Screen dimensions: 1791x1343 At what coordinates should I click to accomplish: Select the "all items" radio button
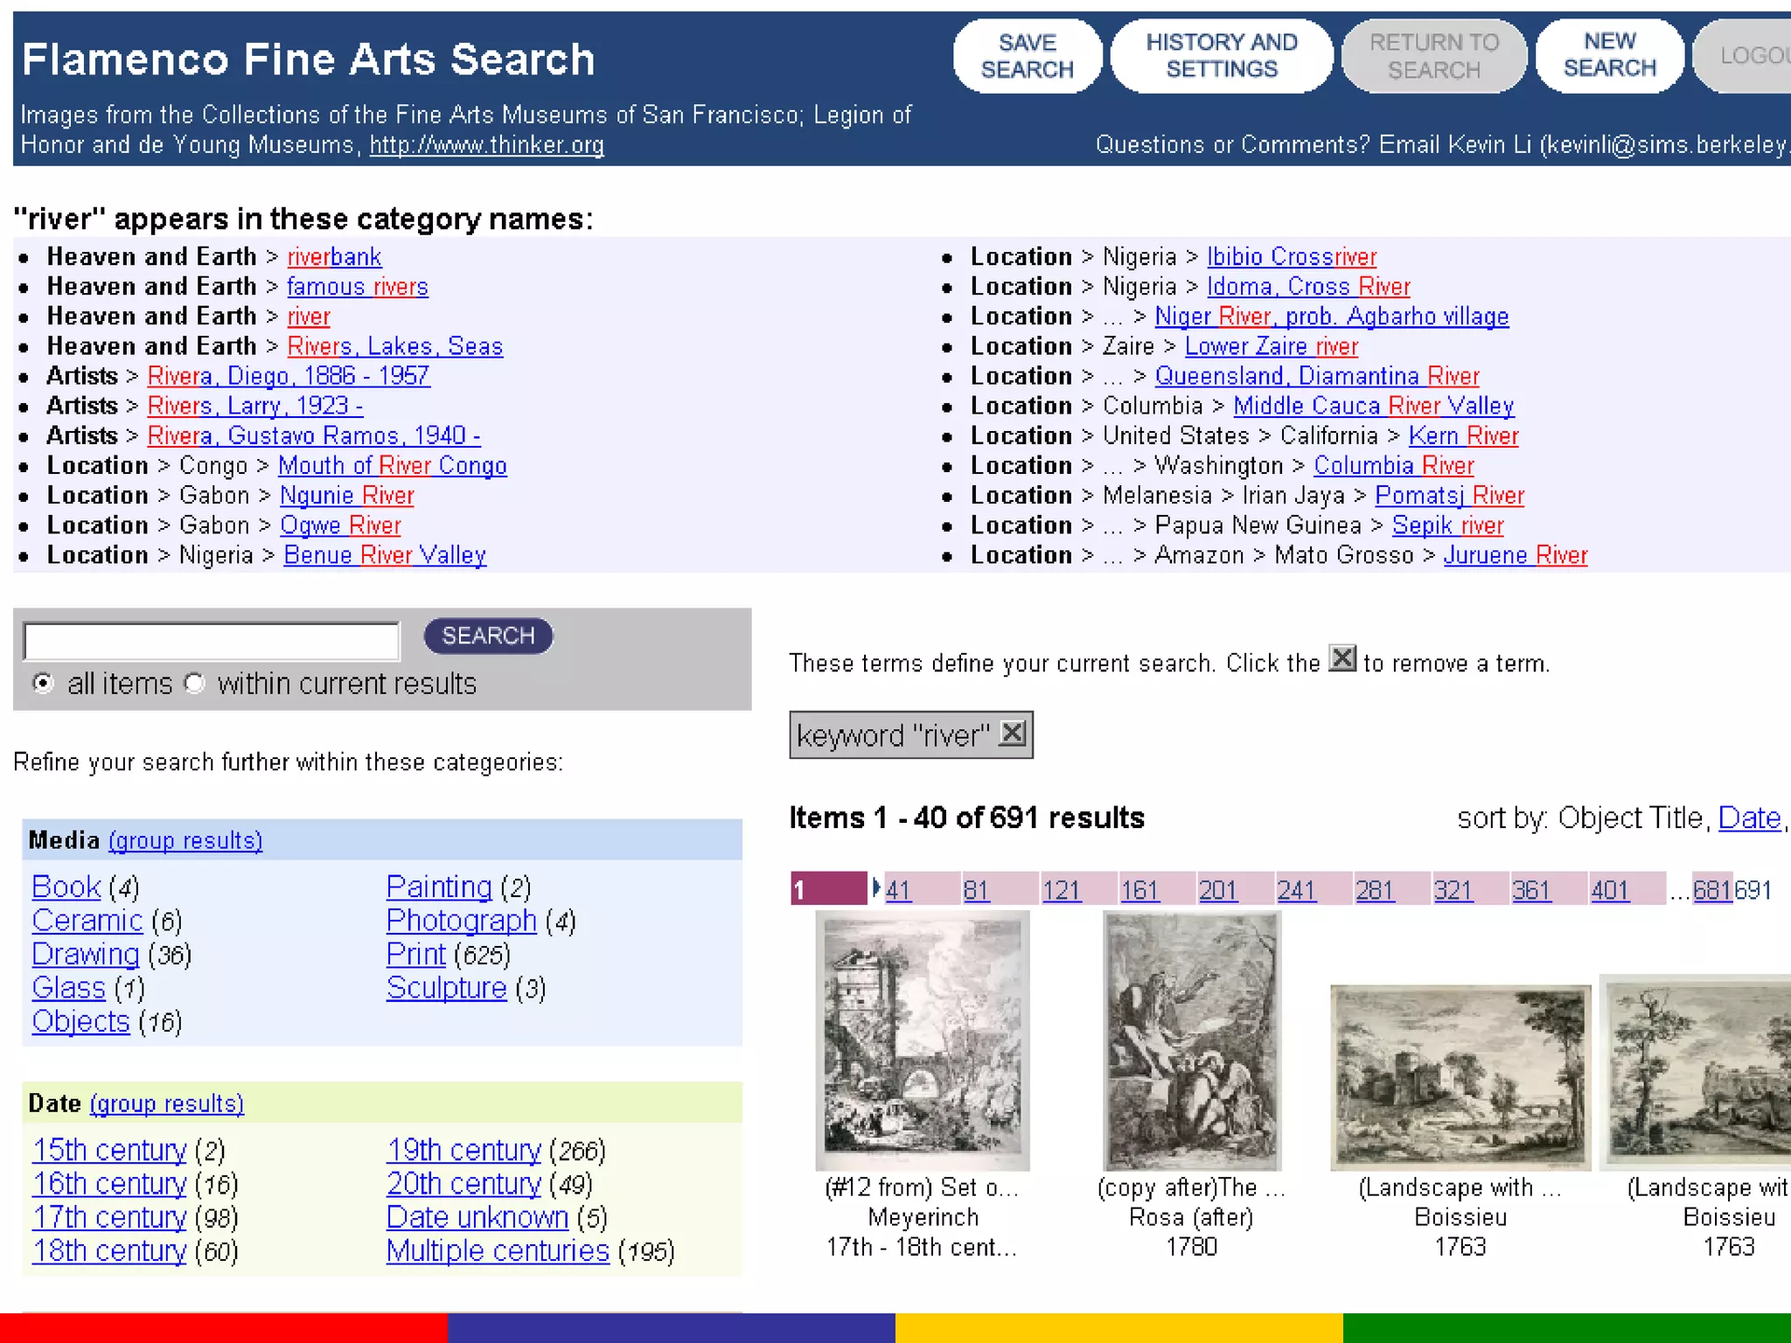pyautogui.click(x=43, y=683)
